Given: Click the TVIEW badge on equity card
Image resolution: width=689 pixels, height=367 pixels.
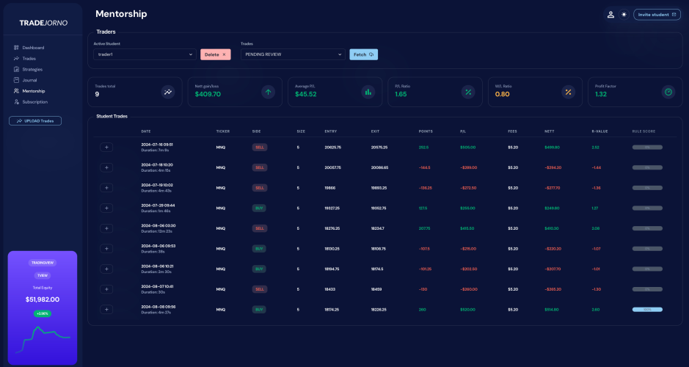Looking at the screenshot, I should point(43,275).
